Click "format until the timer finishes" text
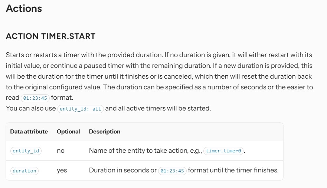The width and height of the screenshot is (327, 188). click(233, 171)
